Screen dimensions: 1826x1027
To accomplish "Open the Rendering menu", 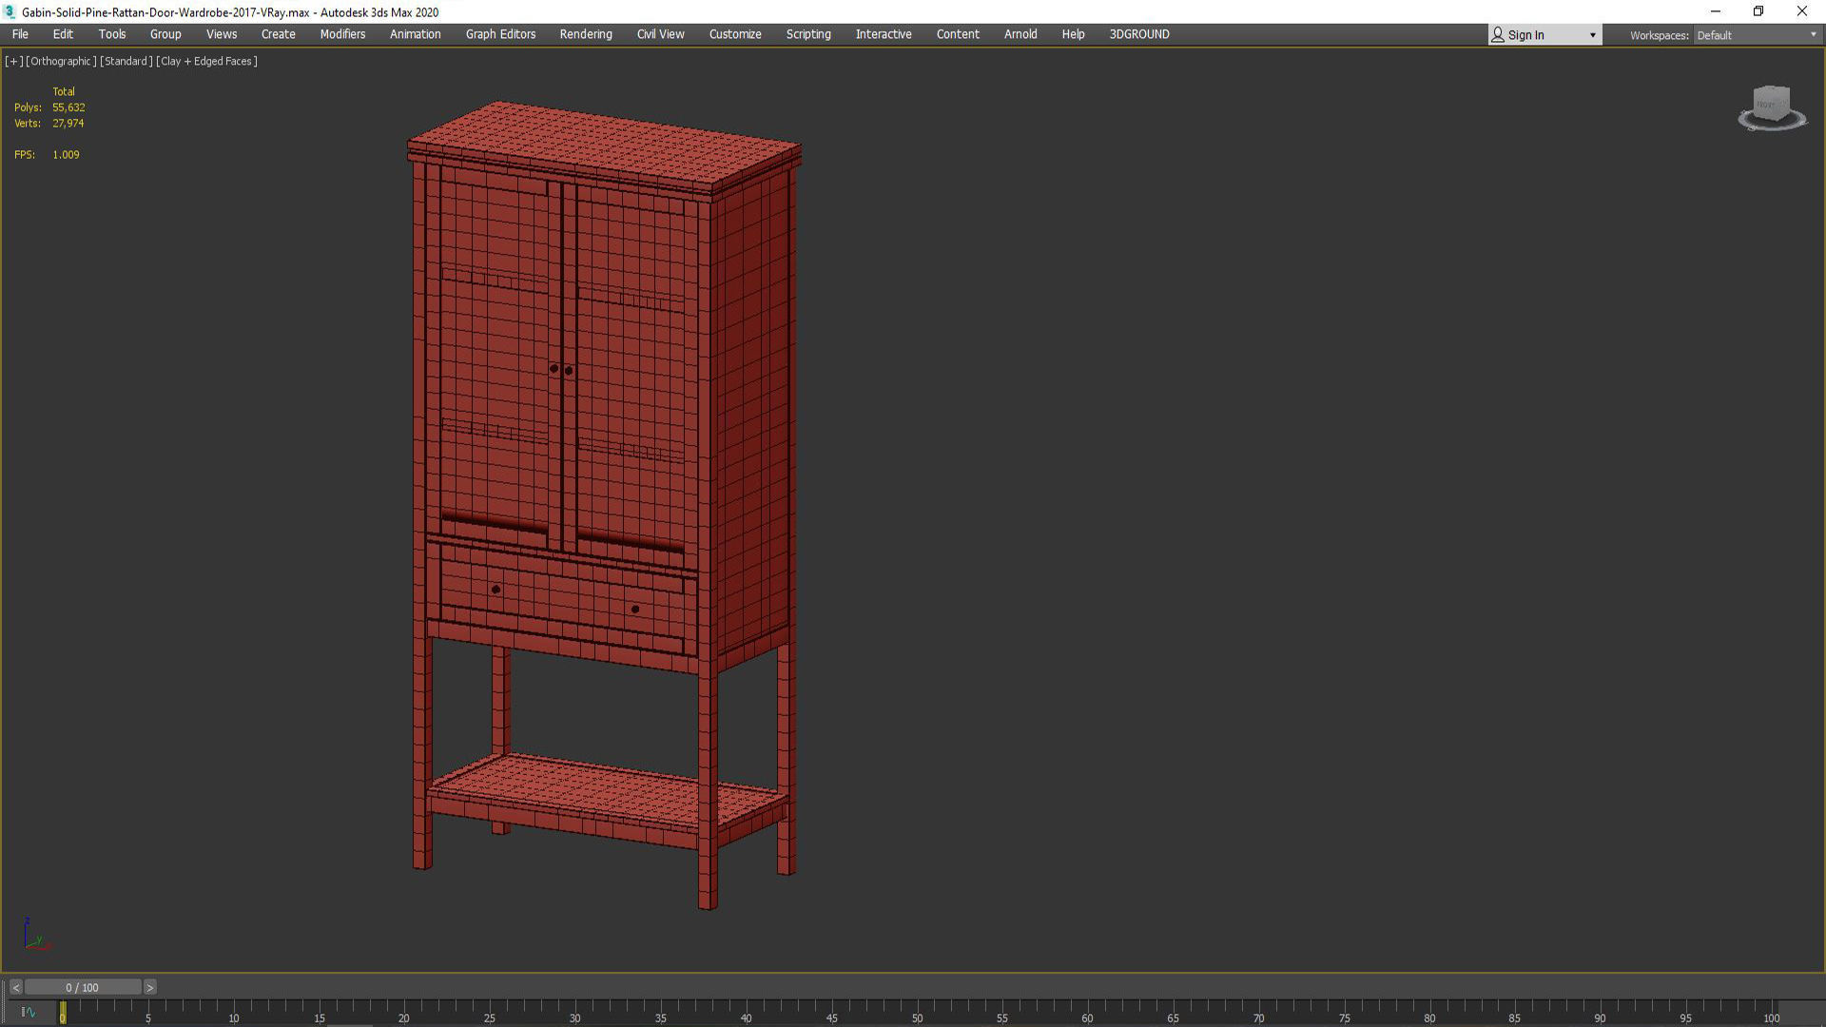I will (586, 34).
